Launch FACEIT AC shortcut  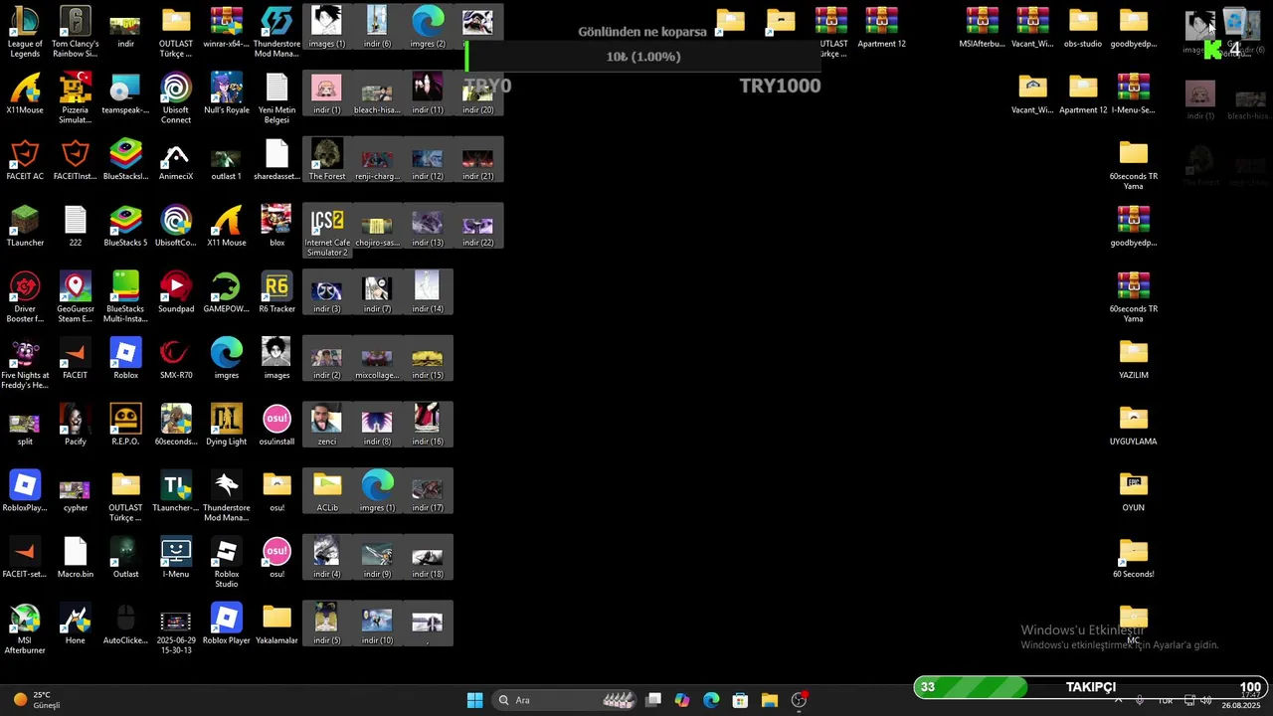[25, 160]
